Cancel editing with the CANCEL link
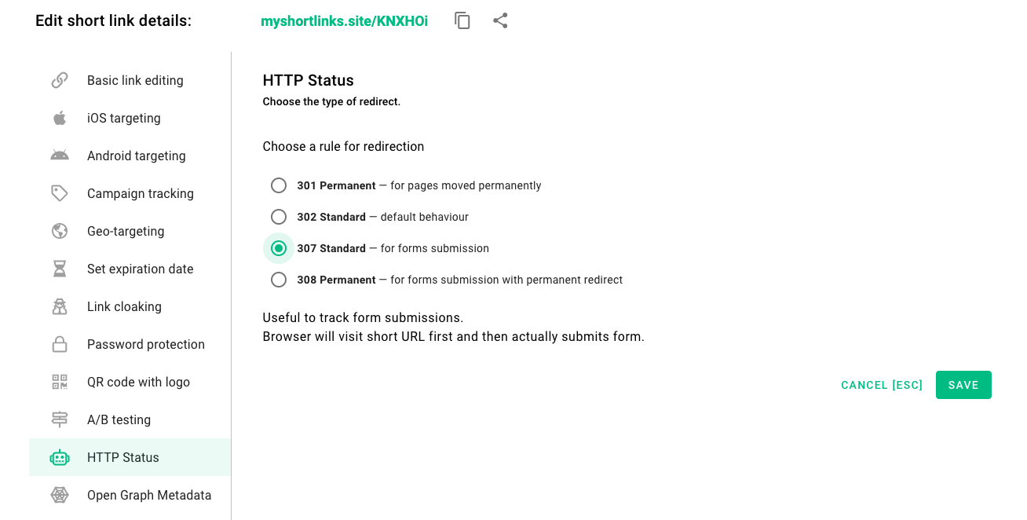The image size is (1027, 520). tap(881, 385)
